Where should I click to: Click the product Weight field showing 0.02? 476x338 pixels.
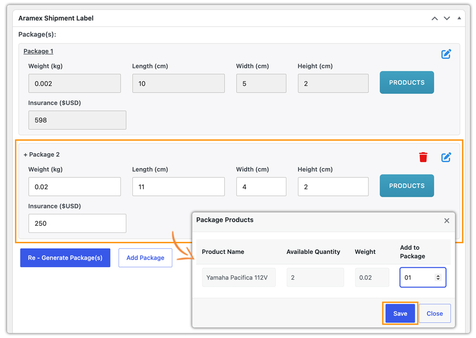[372, 277]
